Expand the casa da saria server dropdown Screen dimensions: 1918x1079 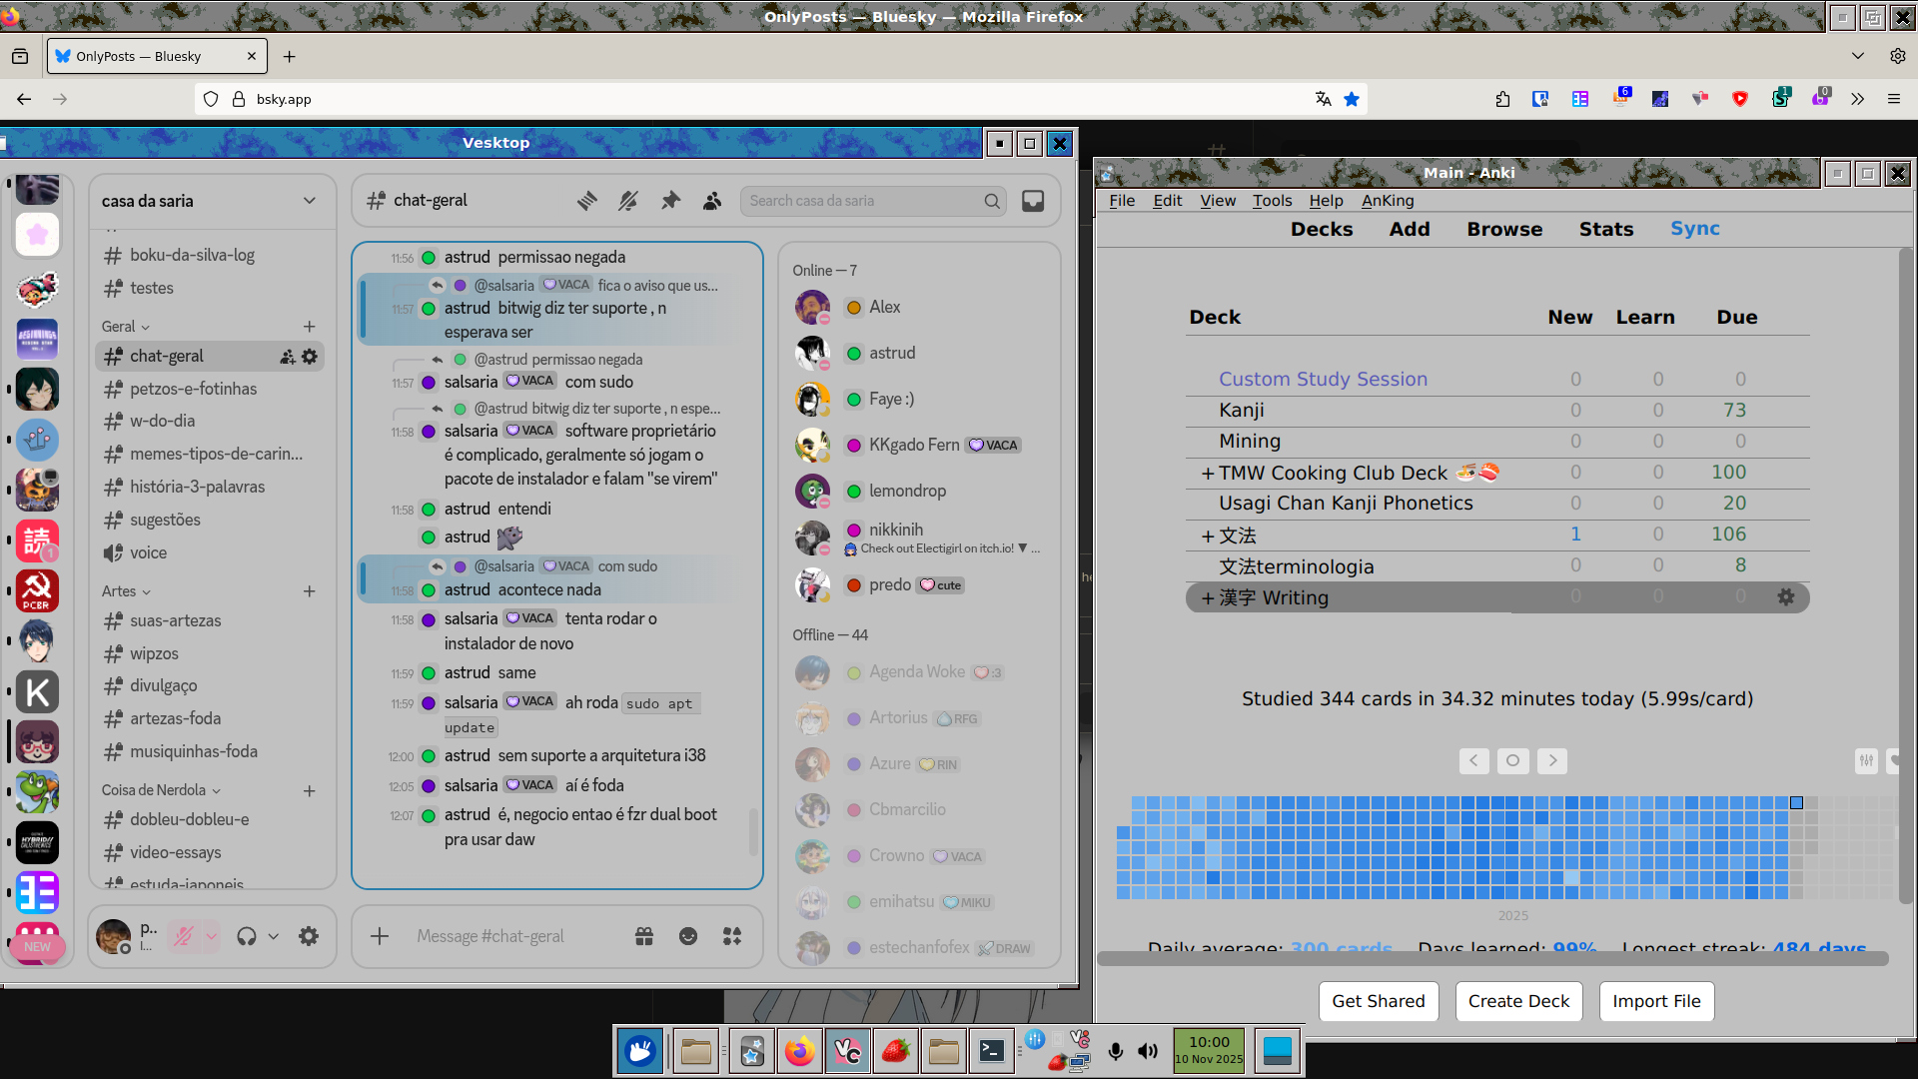click(x=309, y=201)
